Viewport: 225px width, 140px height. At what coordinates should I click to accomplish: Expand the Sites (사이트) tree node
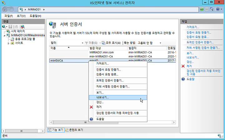coord(8,43)
